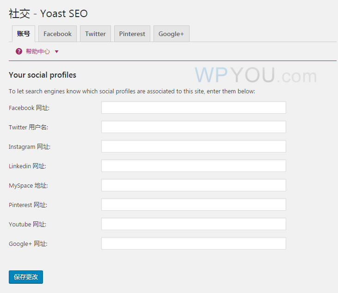Click the 'Linkedin 网址:' label
The image size is (338, 293).
click(x=27, y=166)
